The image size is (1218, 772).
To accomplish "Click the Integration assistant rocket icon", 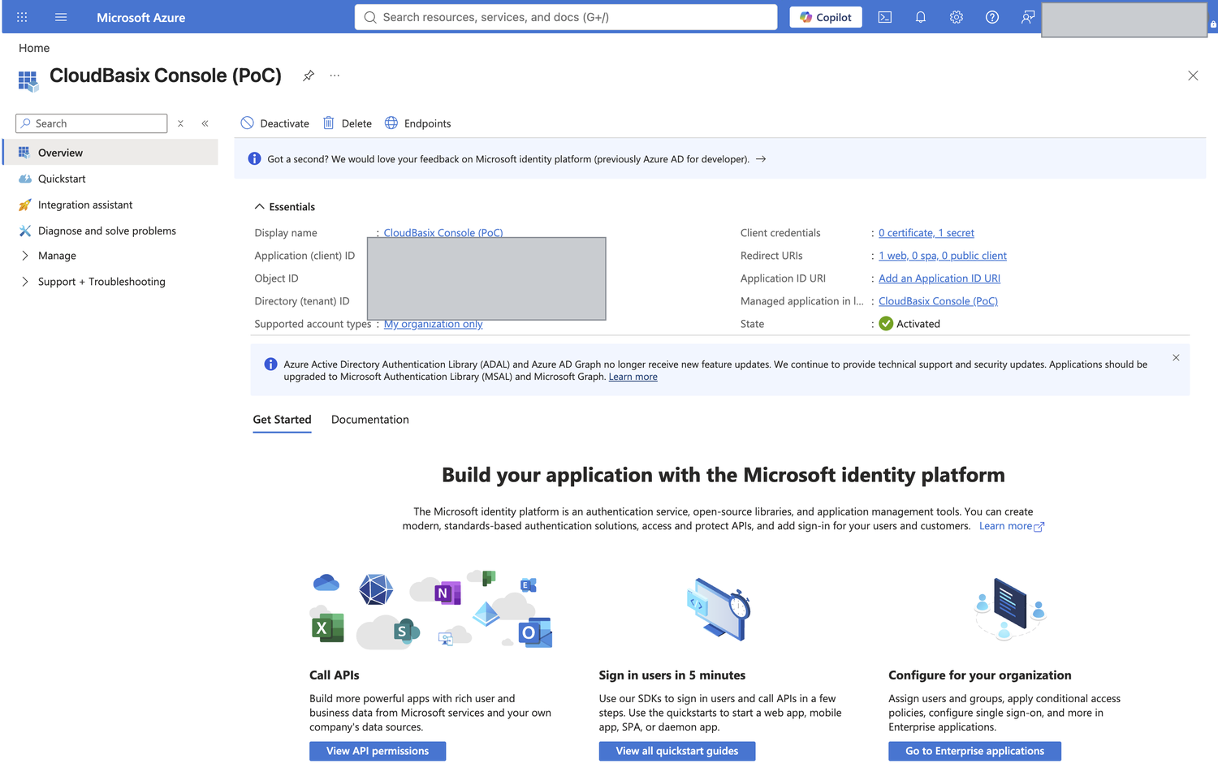I will tap(24, 205).
